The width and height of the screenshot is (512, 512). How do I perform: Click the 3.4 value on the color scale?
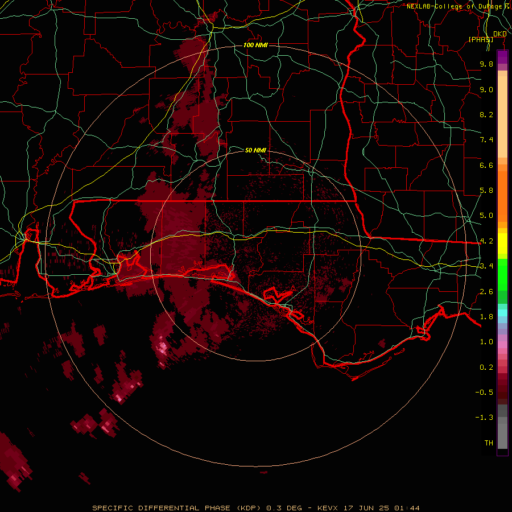coord(486,266)
